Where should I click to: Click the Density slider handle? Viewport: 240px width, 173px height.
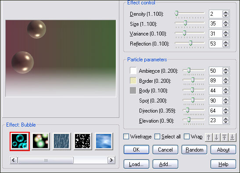pyautogui.click(x=176, y=13)
